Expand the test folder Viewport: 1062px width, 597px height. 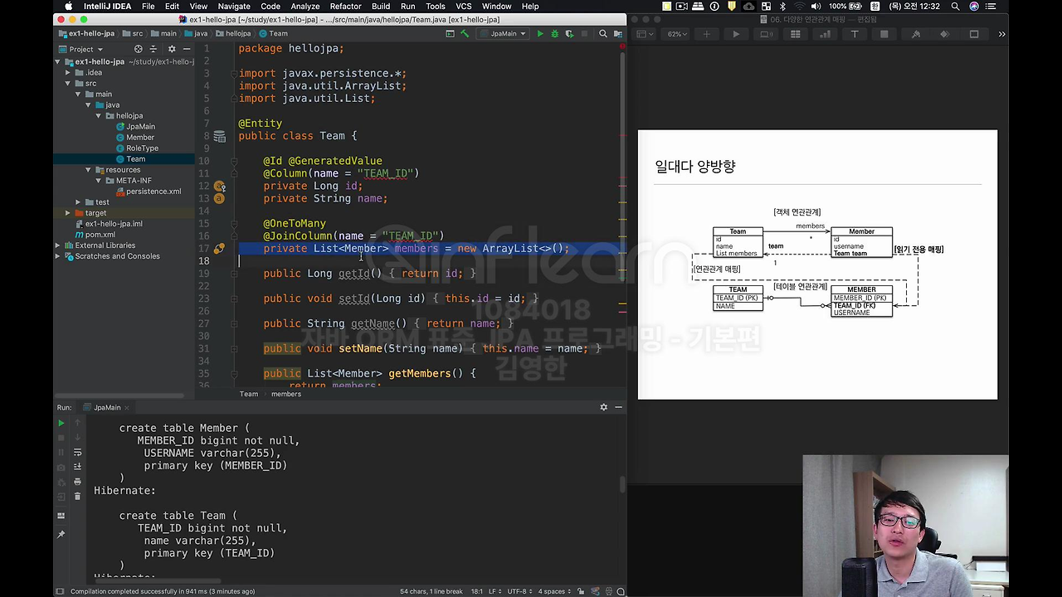[x=78, y=202]
